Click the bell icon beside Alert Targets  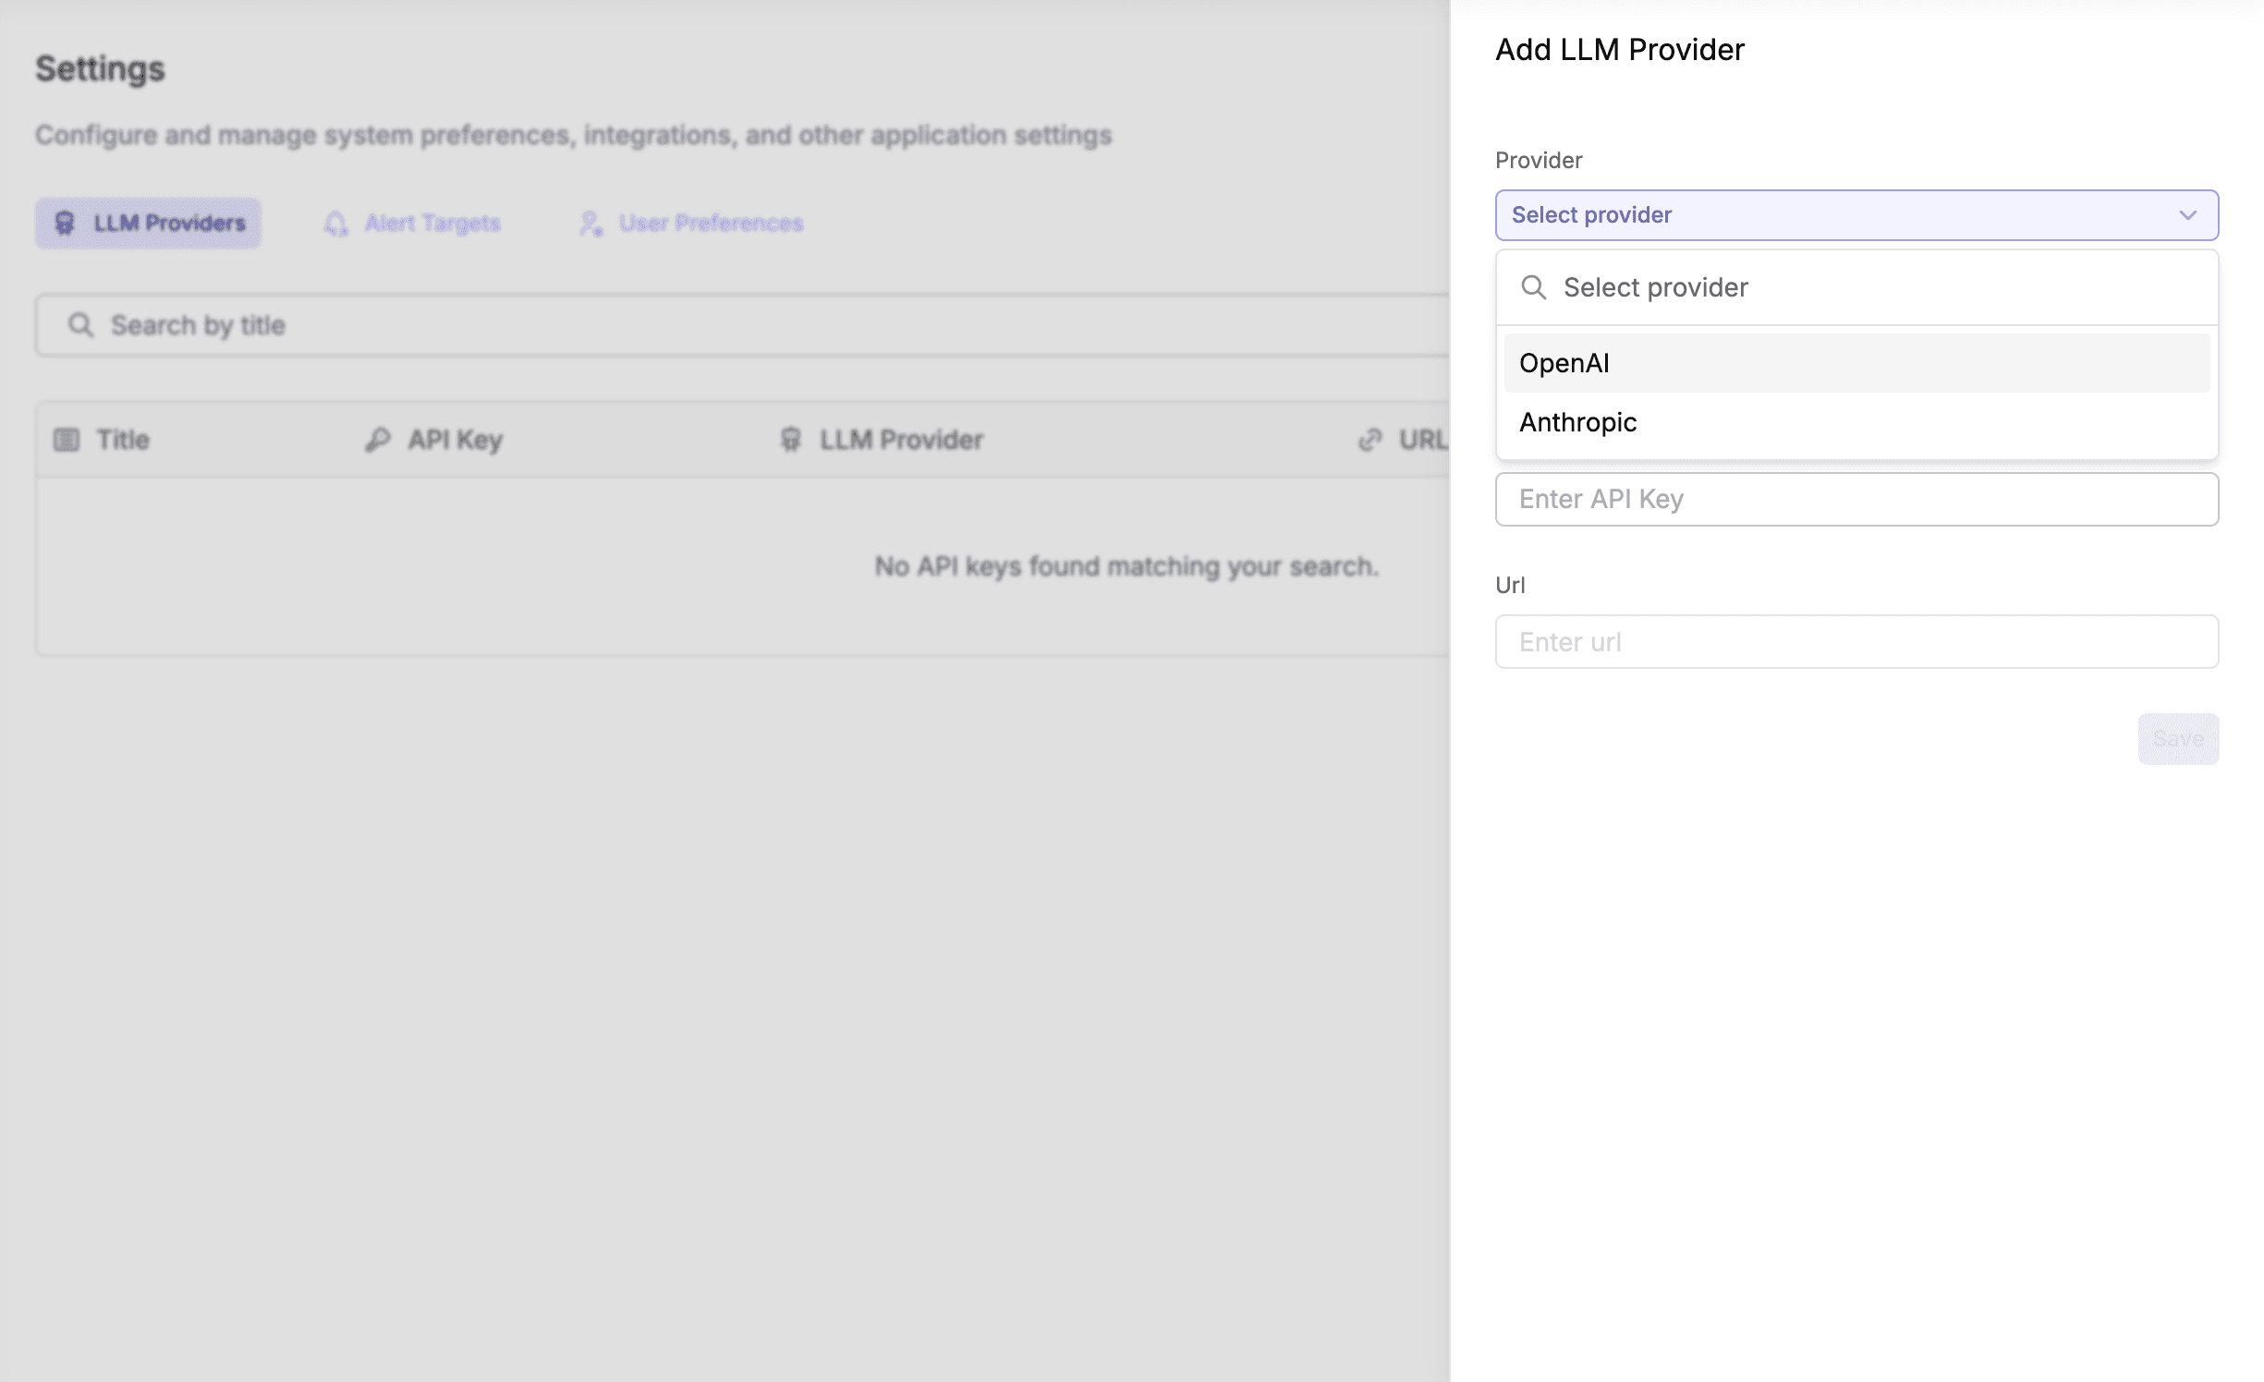[x=336, y=223]
